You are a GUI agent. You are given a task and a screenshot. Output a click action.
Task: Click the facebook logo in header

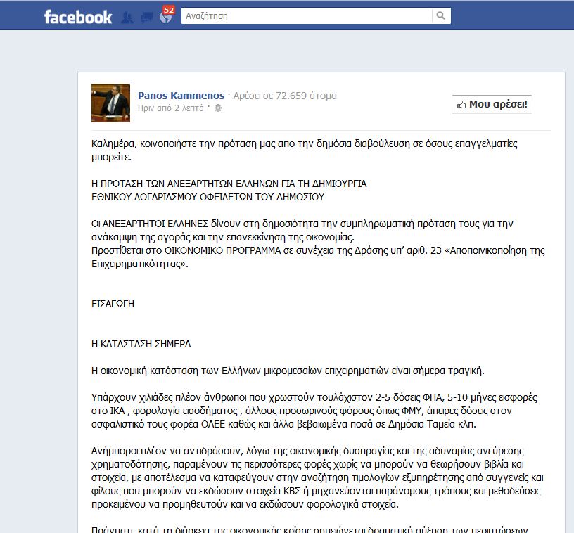pos(78,17)
